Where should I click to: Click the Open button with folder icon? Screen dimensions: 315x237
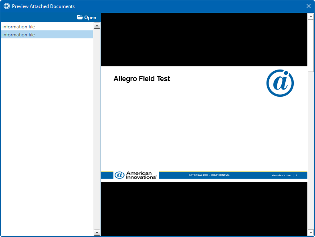coord(87,18)
